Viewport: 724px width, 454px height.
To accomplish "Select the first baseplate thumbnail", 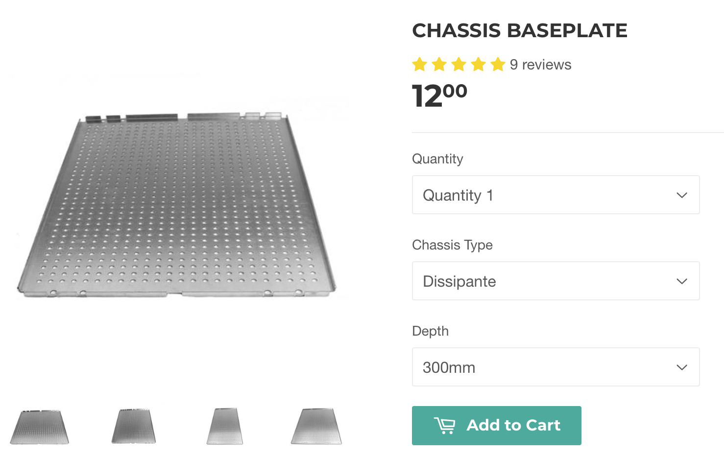I will tap(40, 427).
